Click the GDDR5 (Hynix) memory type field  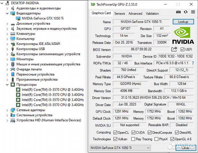pyautogui.click(x=131, y=84)
